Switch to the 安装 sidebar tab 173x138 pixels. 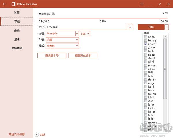[x=17, y=30]
